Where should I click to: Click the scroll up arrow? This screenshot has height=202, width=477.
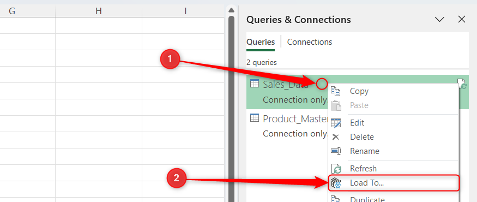231,10
